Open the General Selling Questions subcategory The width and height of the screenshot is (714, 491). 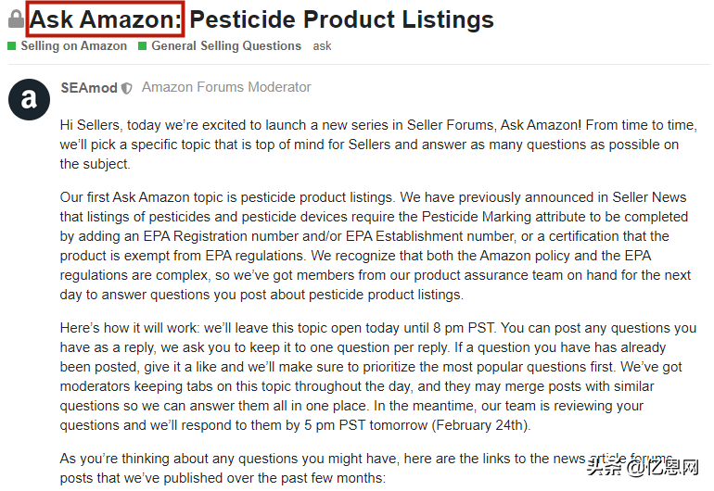(226, 46)
